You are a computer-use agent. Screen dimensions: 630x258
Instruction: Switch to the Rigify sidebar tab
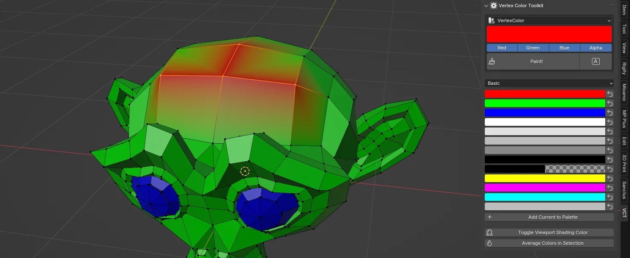[x=624, y=69]
